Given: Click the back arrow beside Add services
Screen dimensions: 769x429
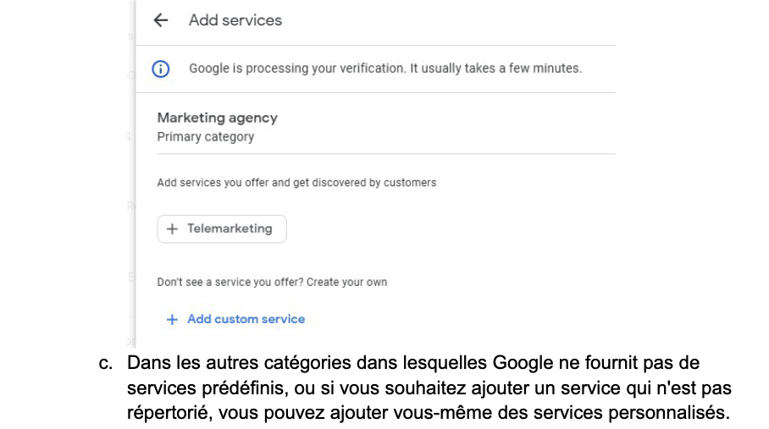Looking at the screenshot, I should point(161,20).
